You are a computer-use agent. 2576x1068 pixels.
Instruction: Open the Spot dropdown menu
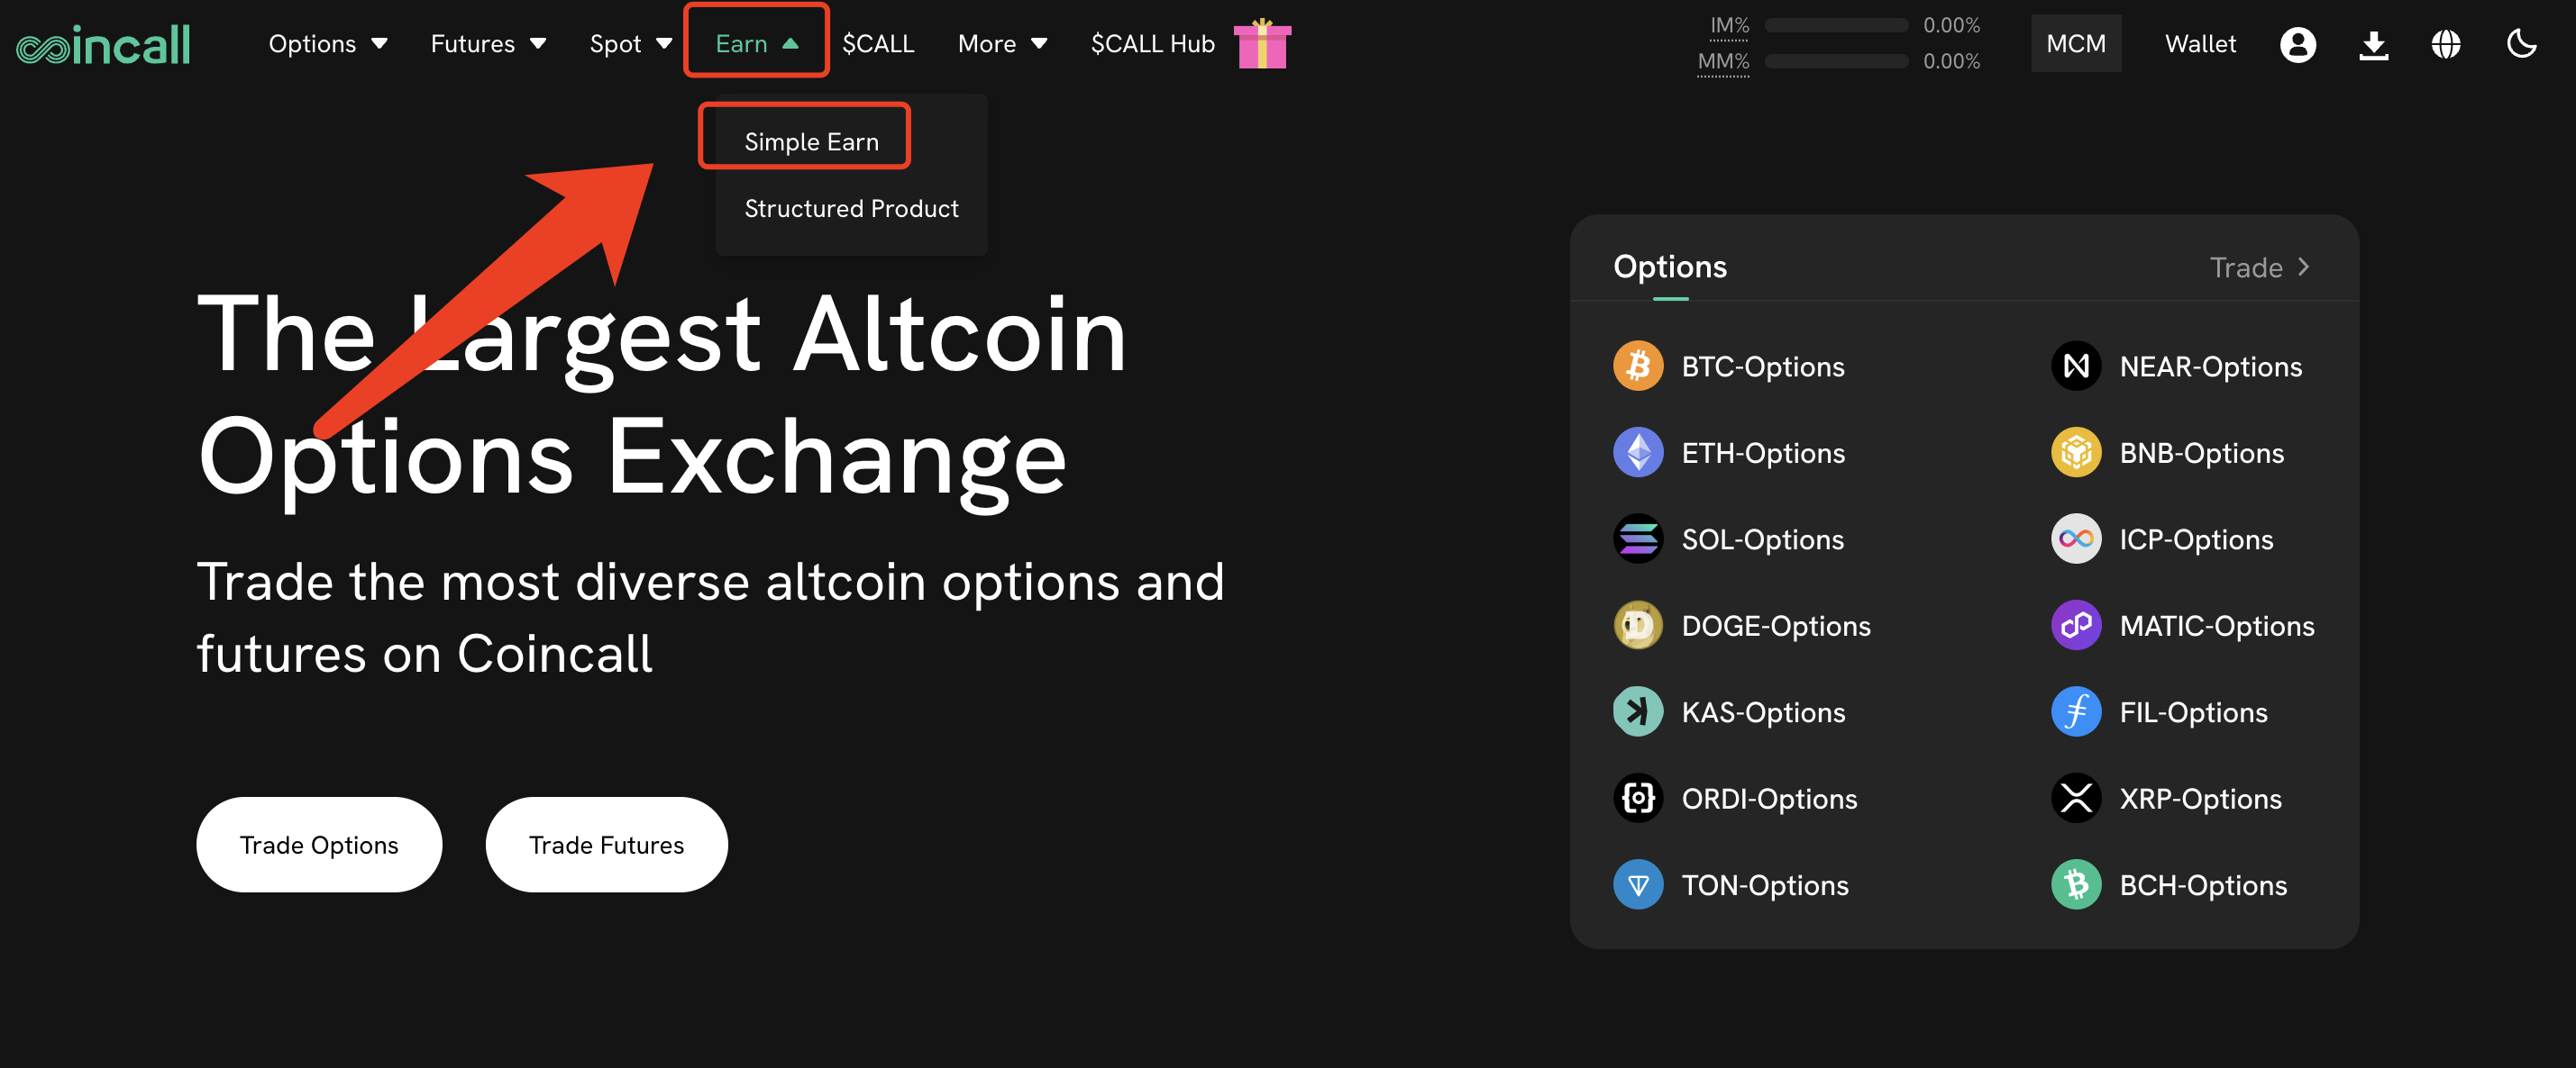pos(630,44)
